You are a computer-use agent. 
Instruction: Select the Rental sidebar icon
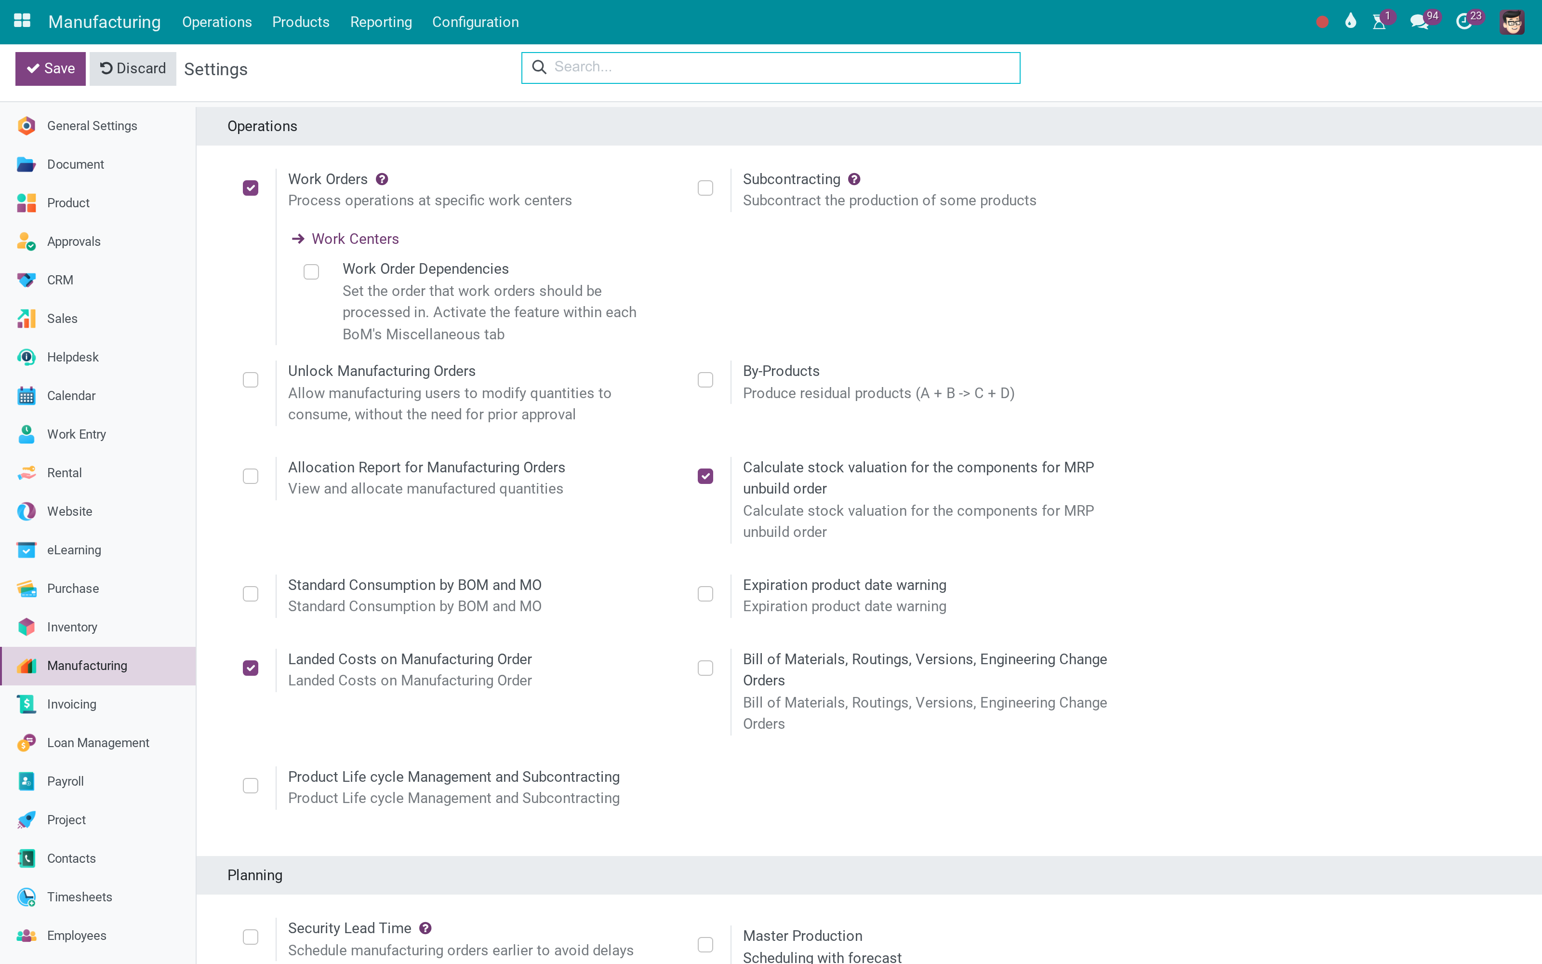(x=26, y=473)
